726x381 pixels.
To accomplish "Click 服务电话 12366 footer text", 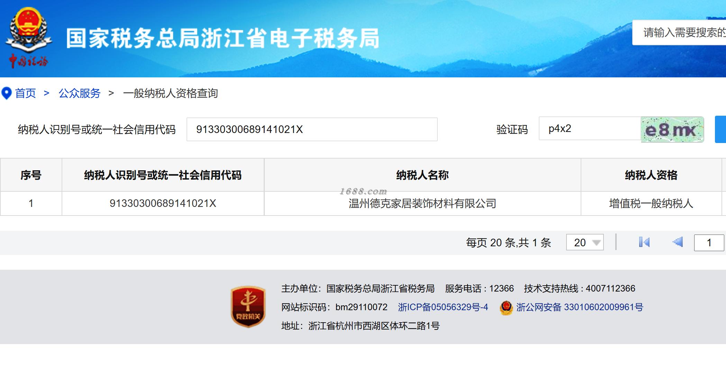I will [479, 288].
